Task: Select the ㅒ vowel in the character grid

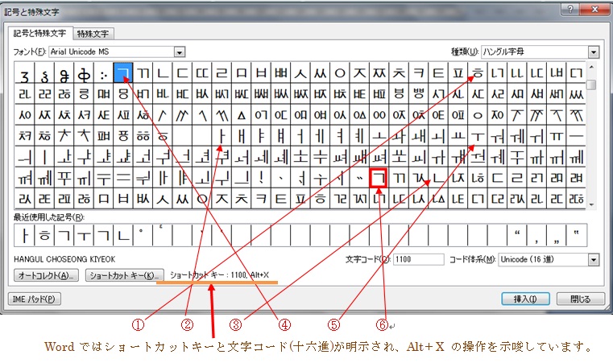Action: [280, 136]
